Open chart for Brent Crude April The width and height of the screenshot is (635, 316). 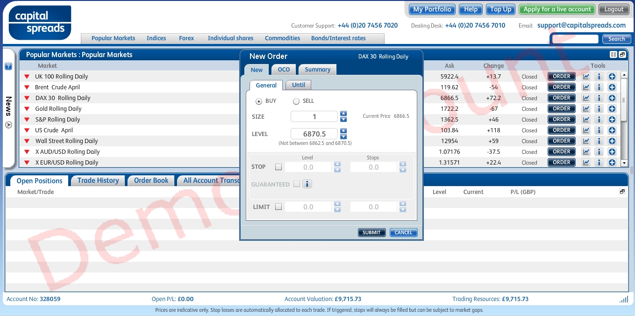coord(585,87)
